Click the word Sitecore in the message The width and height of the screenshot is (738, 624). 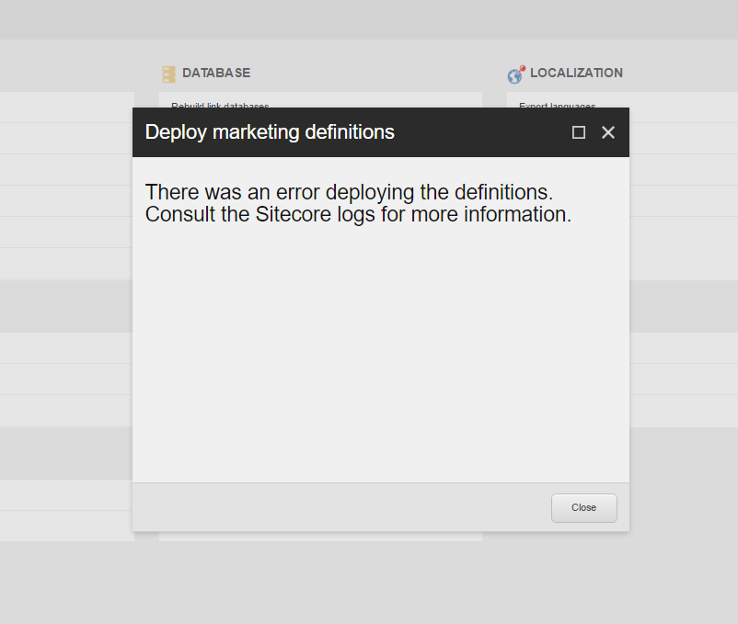293,215
